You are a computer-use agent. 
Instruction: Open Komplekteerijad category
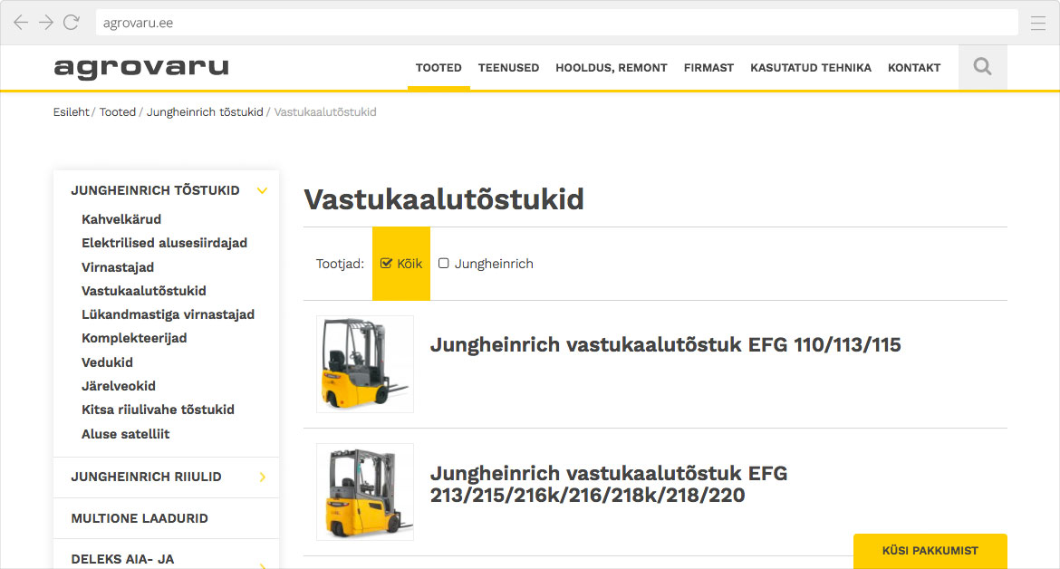(x=134, y=338)
